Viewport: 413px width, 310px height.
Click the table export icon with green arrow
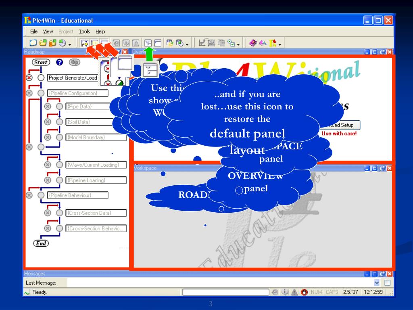pos(170,43)
